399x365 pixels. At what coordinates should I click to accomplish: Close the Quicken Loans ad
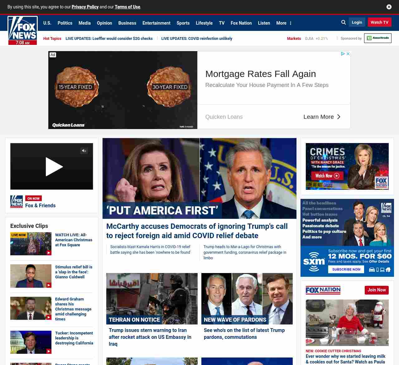348,54
